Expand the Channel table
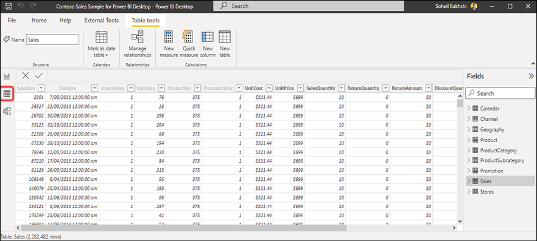 click(x=469, y=119)
